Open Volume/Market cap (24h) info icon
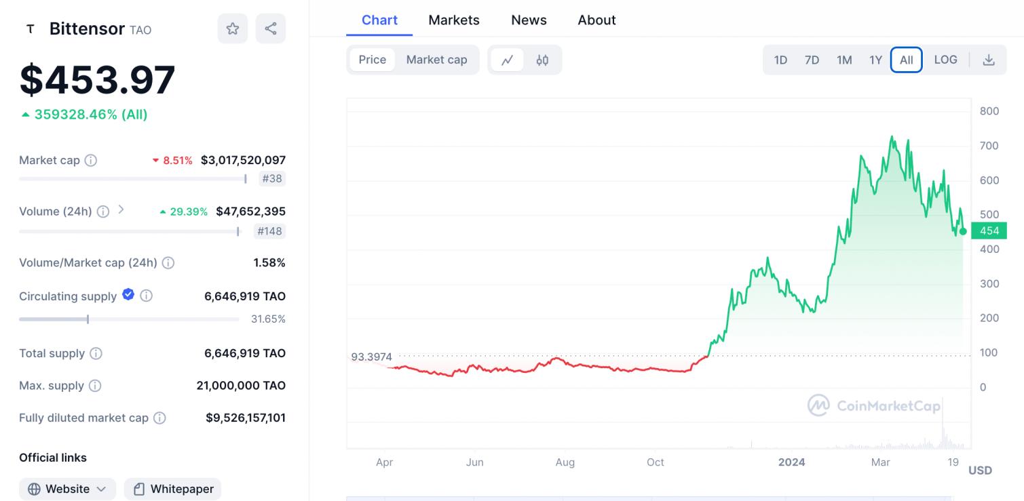The width and height of the screenshot is (1024, 501). (168, 262)
